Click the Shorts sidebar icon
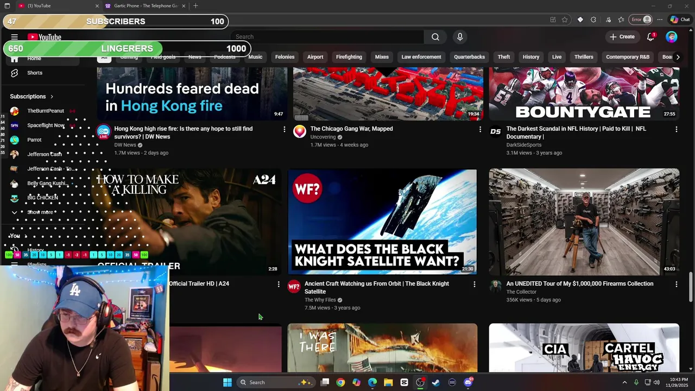This screenshot has width=695, height=391. point(15,73)
